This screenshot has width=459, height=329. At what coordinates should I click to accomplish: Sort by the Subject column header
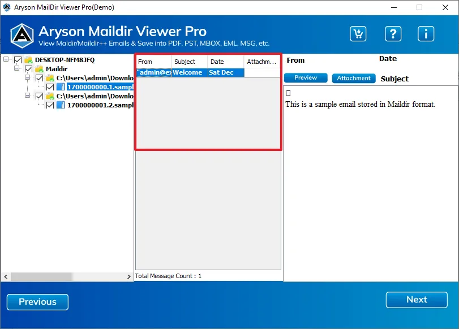click(190, 62)
